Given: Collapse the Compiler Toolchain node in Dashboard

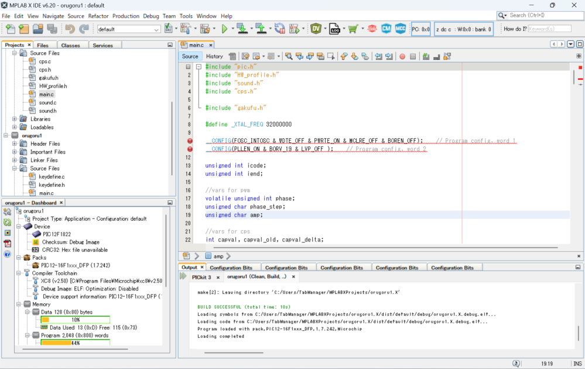Looking at the screenshot, I should tap(19, 273).
